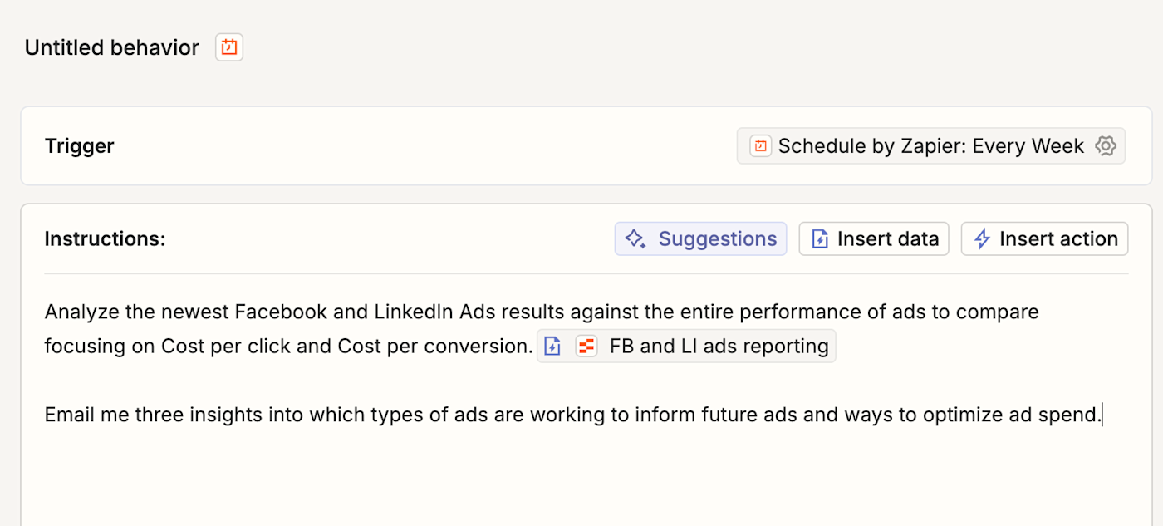Click the sparkle icon on Suggestions
This screenshot has width=1163, height=526.
[x=636, y=239]
